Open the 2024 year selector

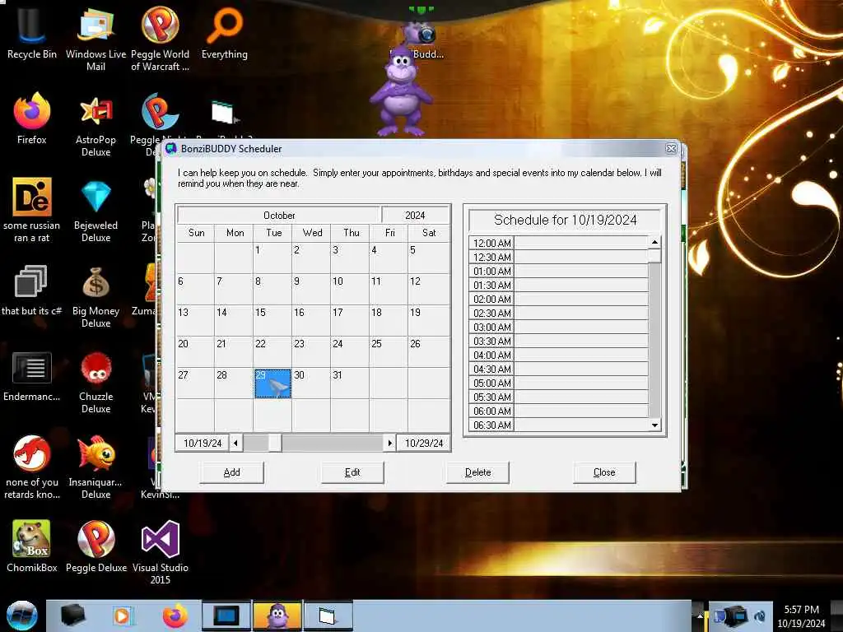[415, 215]
